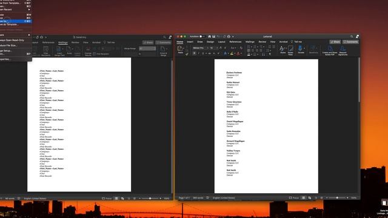Image resolution: width=388 pixels, height=218 pixels.
Task: Open the quick access toolbar customize arrow in Letters
Action: click(x=233, y=36)
